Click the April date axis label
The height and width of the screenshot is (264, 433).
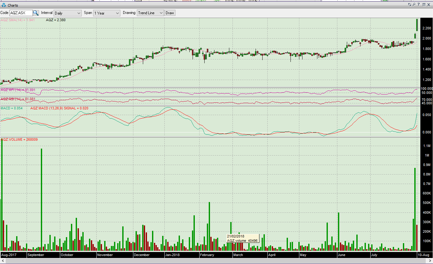coord(272,255)
